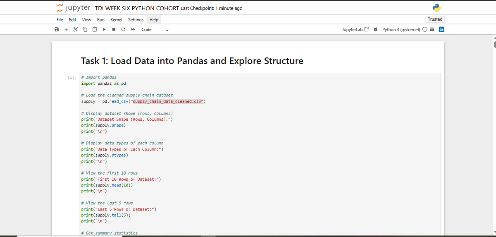The image size is (496, 237).
Task: Run the selected cell
Action: (x=105, y=30)
